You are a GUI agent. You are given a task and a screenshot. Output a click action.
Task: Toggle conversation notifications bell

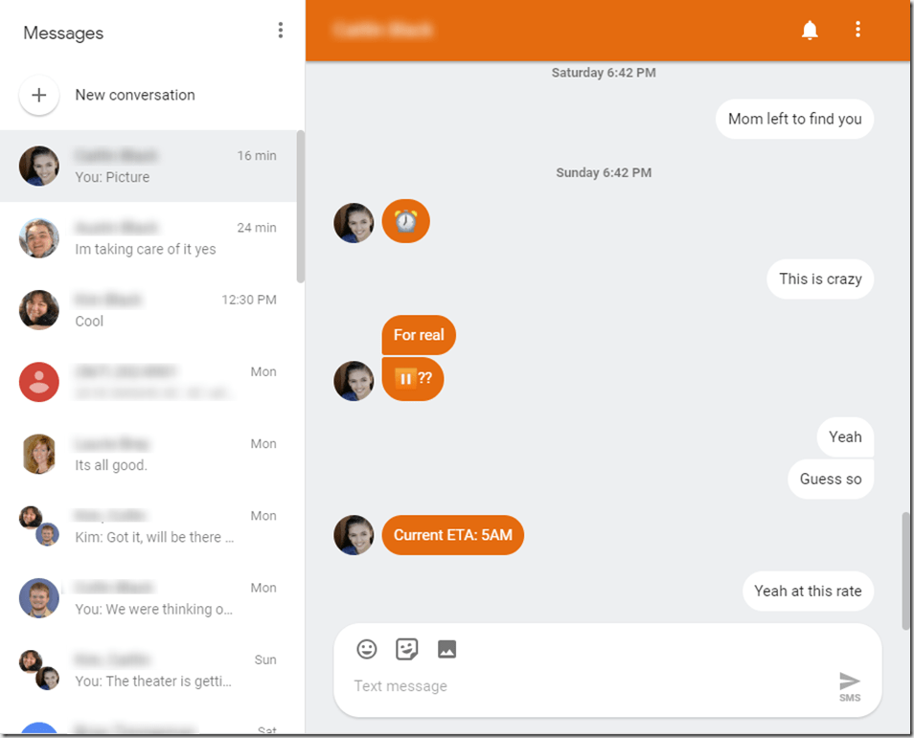[x=810, y=30]
